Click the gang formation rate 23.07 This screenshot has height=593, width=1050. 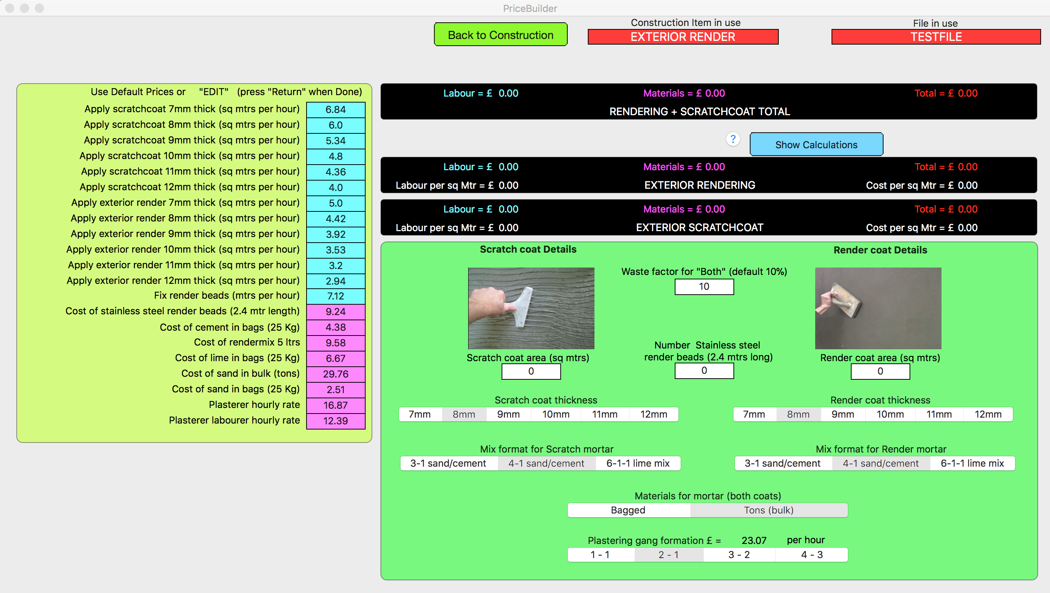coord(754,540)
